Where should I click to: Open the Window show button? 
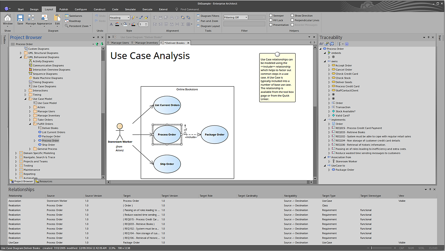[8, 20]
